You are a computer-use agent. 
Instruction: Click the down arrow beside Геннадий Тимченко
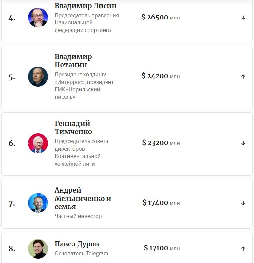243,143
